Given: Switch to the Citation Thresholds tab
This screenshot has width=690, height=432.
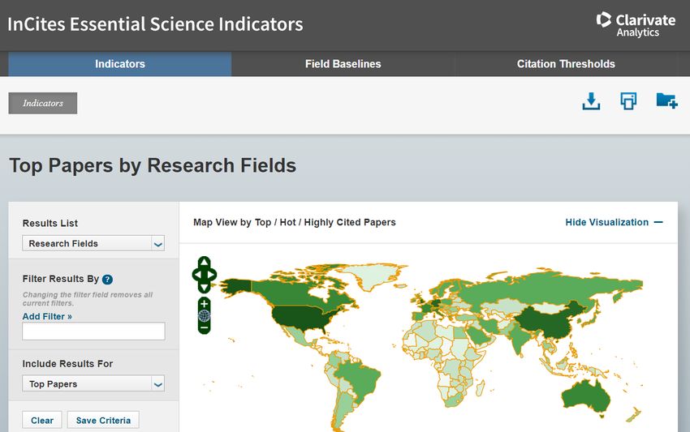Looking at the screenshot, I should (566, 64).
